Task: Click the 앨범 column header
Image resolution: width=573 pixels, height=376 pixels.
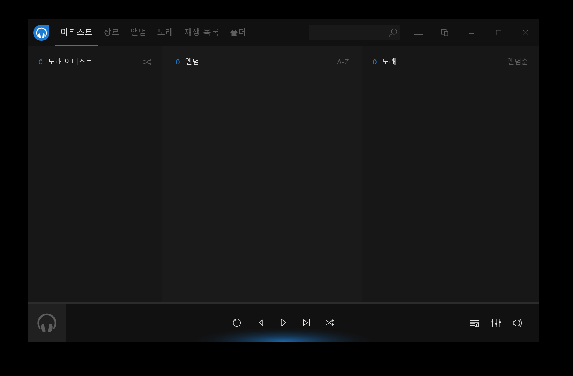Action: tap(192, 62)
